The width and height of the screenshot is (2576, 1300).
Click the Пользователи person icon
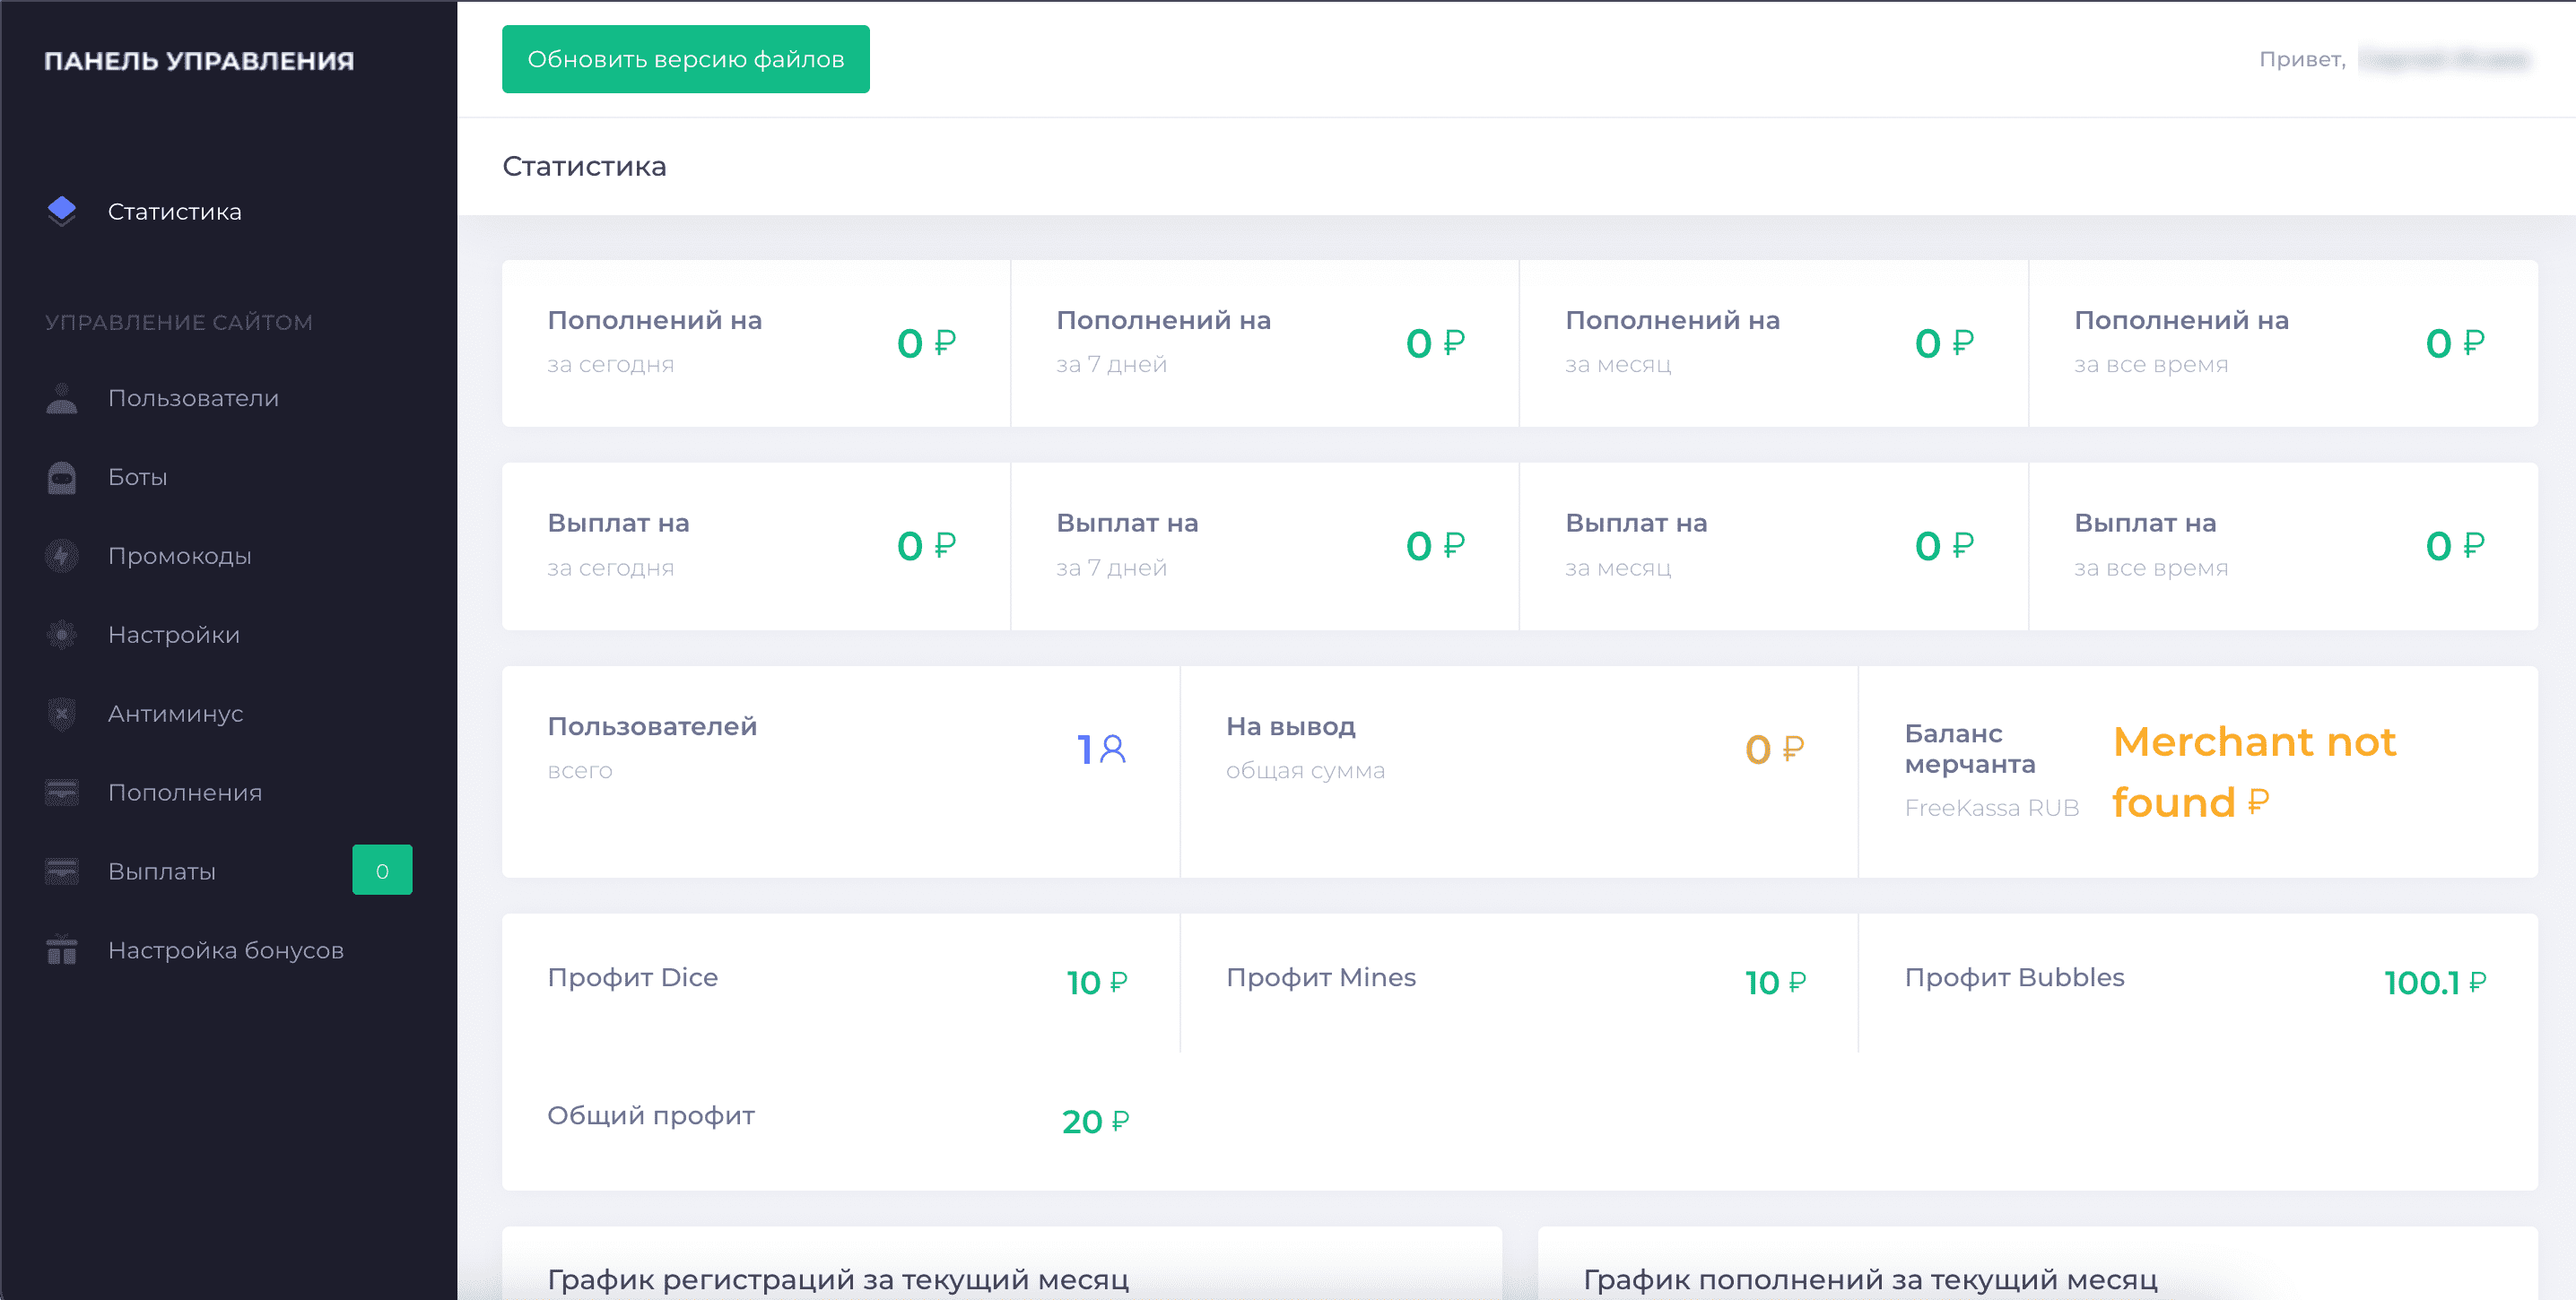click(62, 399)
